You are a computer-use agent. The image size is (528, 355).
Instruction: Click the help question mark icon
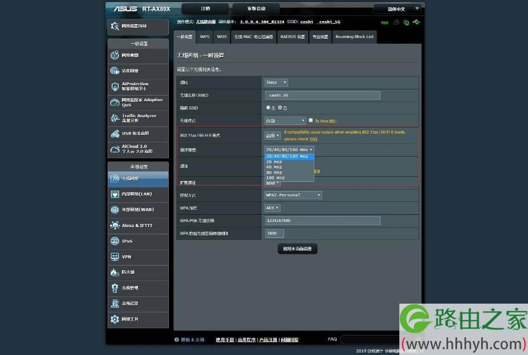coord(177,340)
